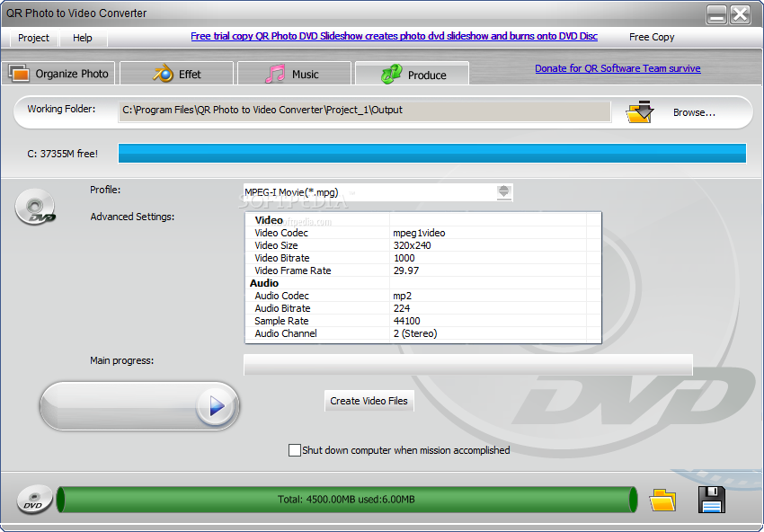Click the Browse folder download icon
The height and width of the screenshot is (532, 764).
pyautogui.click(x=640, y=111)
